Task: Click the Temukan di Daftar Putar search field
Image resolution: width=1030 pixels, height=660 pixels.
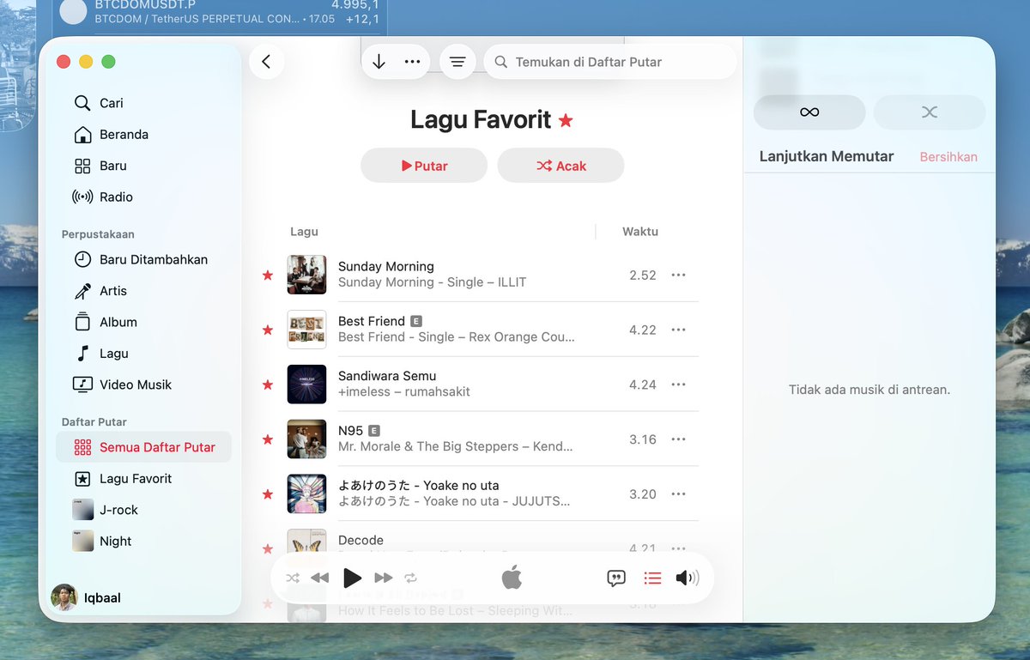Action: pos(610,62)
